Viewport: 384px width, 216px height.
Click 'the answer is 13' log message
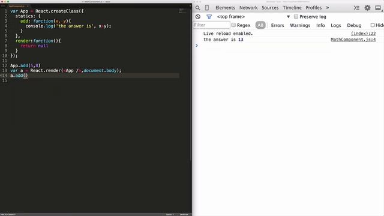223,40
